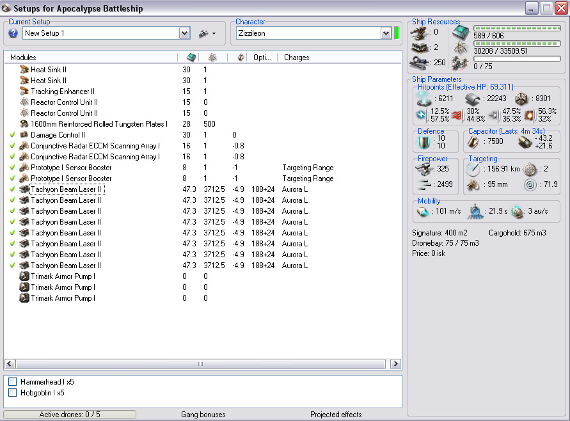Click the 1600mm Reinforced Rolled Tungsten Plates icon

pyautogui.click(x=24, y=124)
